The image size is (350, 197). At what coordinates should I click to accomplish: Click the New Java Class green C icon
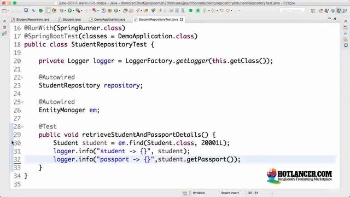coord(116,10)
